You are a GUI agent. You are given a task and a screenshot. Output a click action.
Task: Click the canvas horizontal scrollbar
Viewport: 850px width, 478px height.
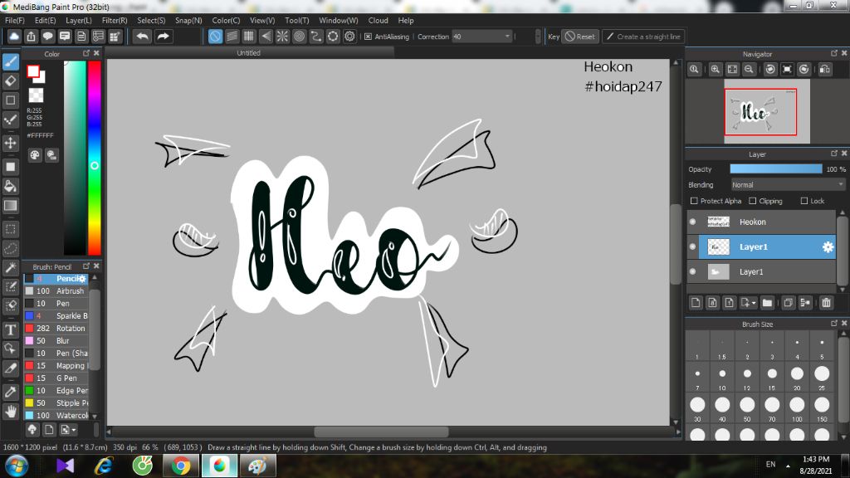pyautogui.click(x=381, y=432)
